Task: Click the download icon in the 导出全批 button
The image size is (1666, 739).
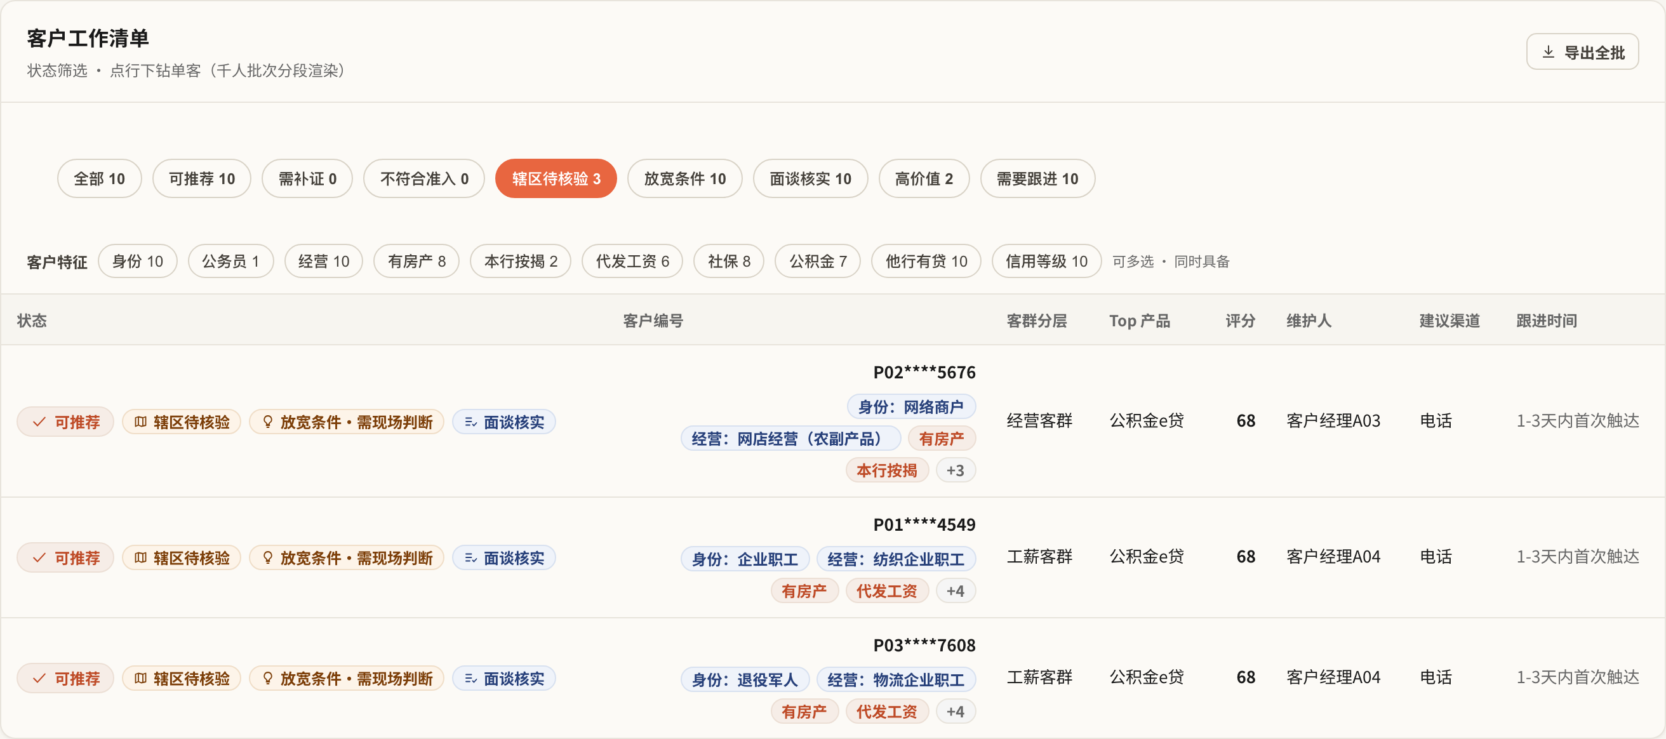Action: point(1549,51)
